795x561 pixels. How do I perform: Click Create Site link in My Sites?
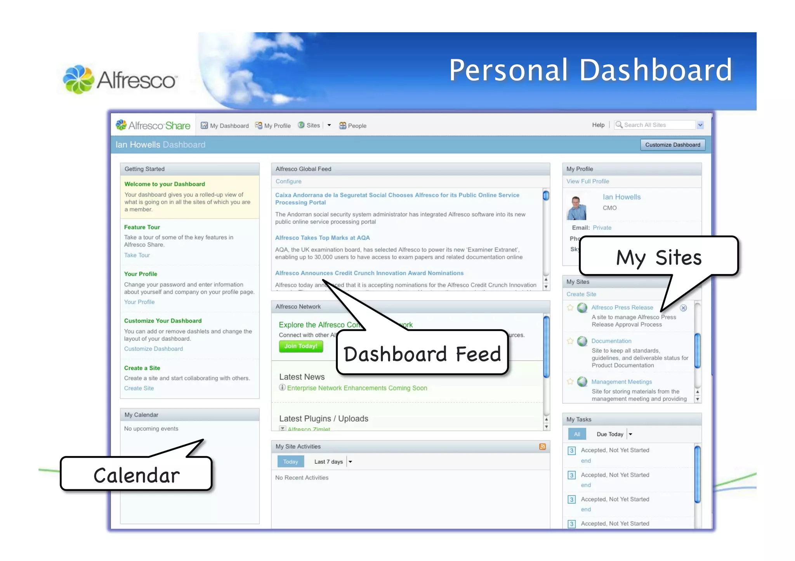[581, 294]
